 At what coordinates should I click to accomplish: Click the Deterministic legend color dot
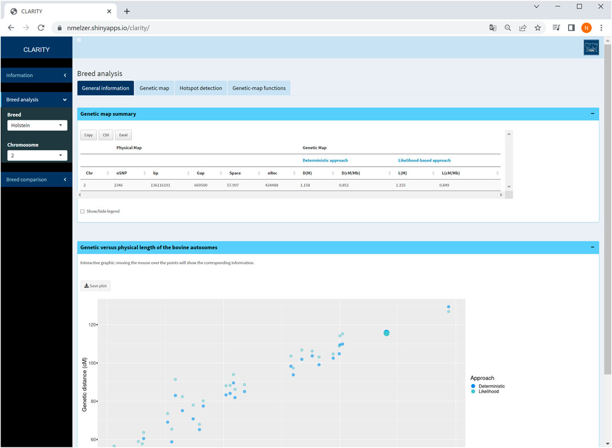[473, 386]
